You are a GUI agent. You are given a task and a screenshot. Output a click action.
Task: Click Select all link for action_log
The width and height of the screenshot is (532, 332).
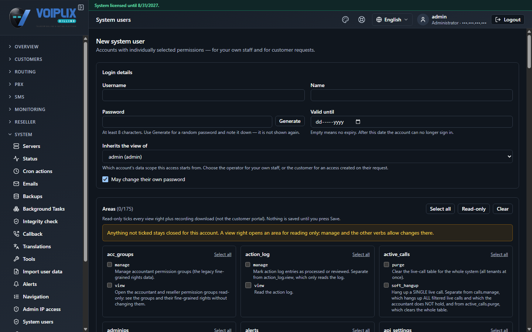[x=361, y=255]
